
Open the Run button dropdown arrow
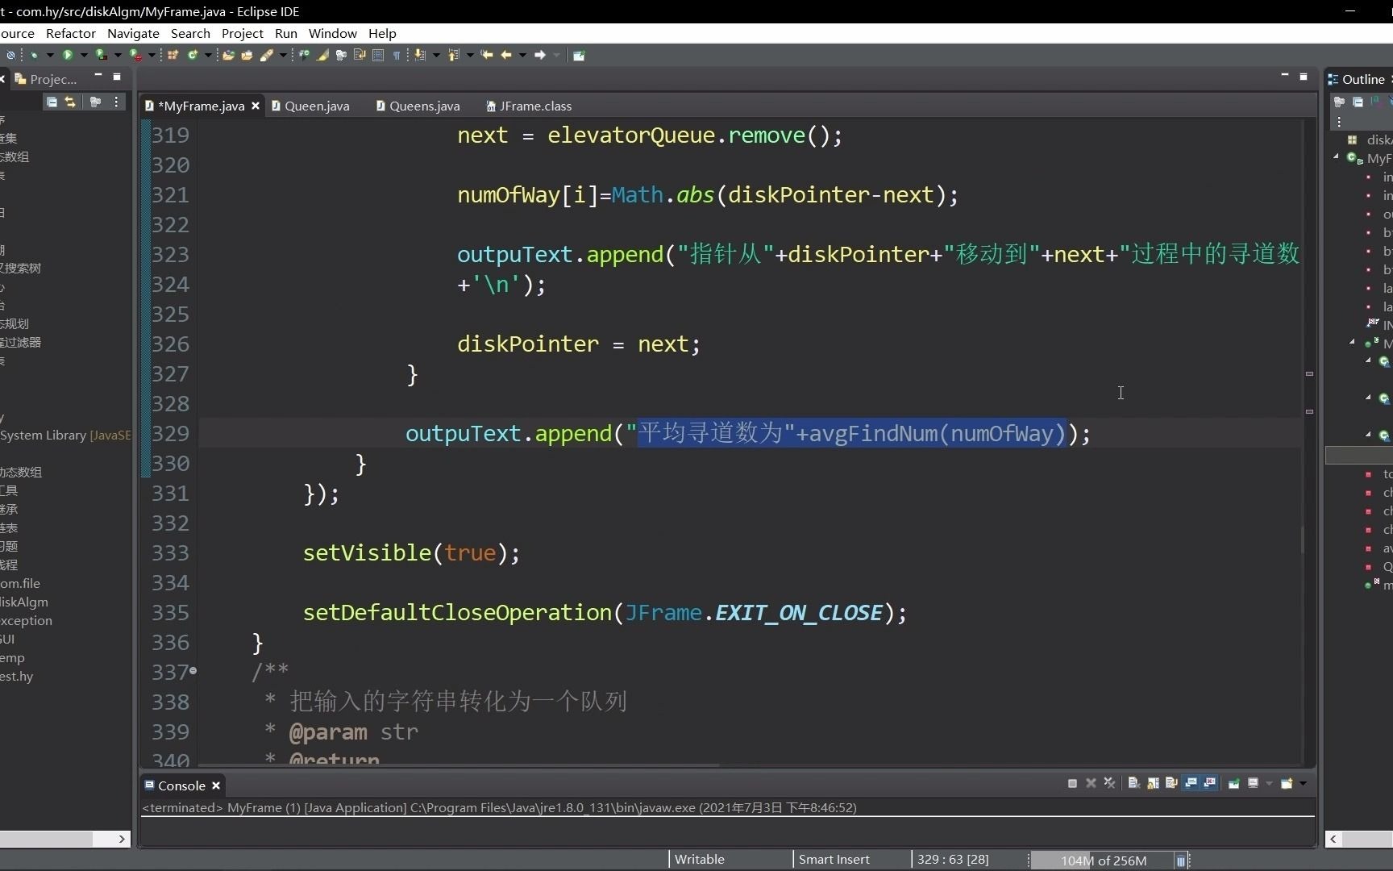tap(84, 55)
